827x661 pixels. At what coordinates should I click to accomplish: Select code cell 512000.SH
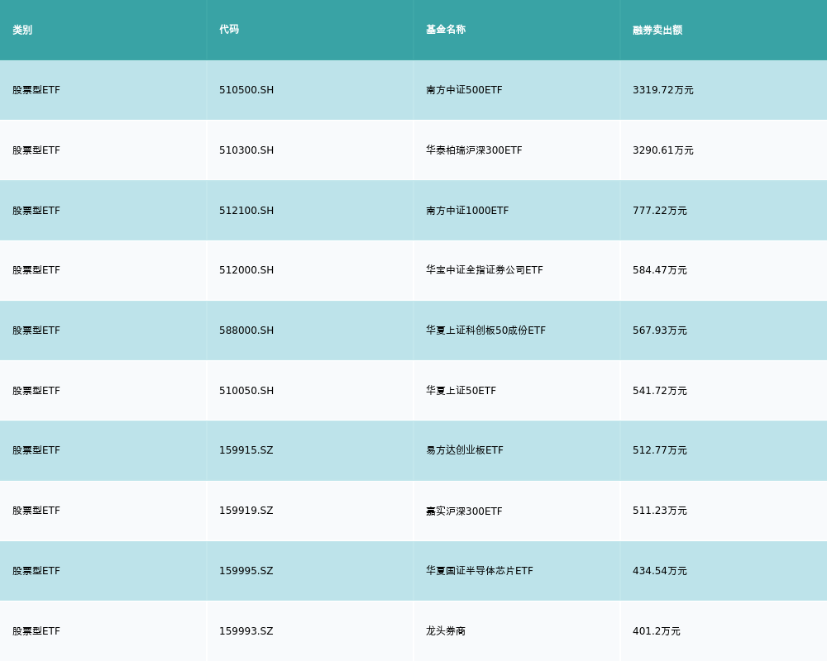(246, 270)
